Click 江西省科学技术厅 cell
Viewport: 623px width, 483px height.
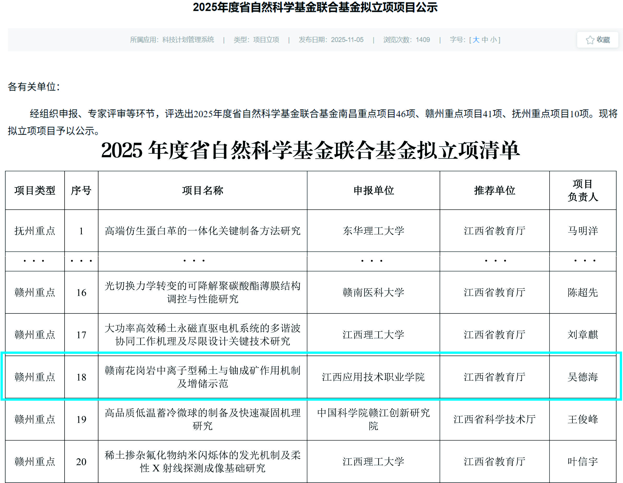[494, 419]
